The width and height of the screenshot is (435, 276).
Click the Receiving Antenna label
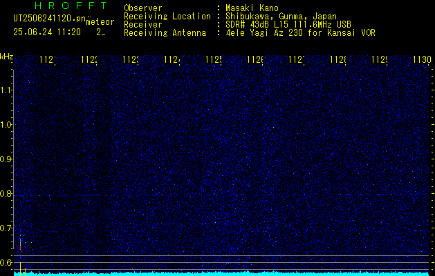tap(165, 33)
